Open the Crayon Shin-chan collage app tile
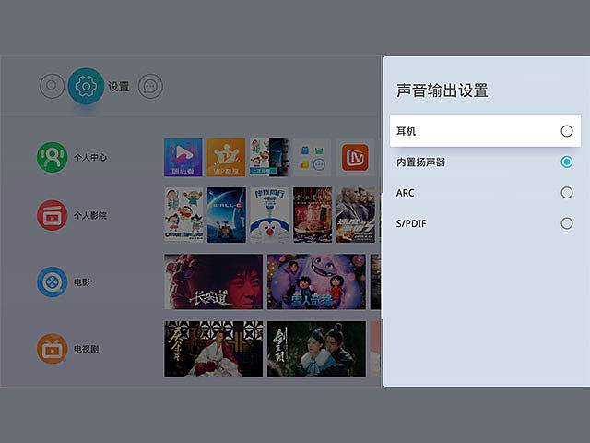 coord(269,157)
